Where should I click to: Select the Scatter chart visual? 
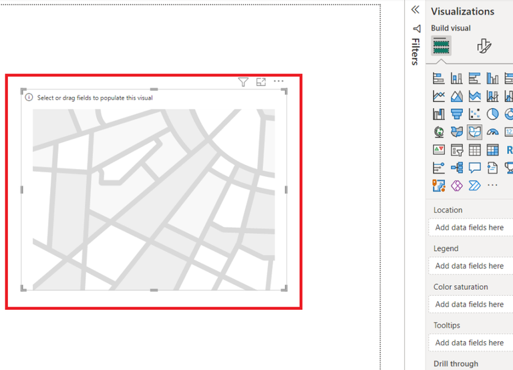(x=475, y=114)
